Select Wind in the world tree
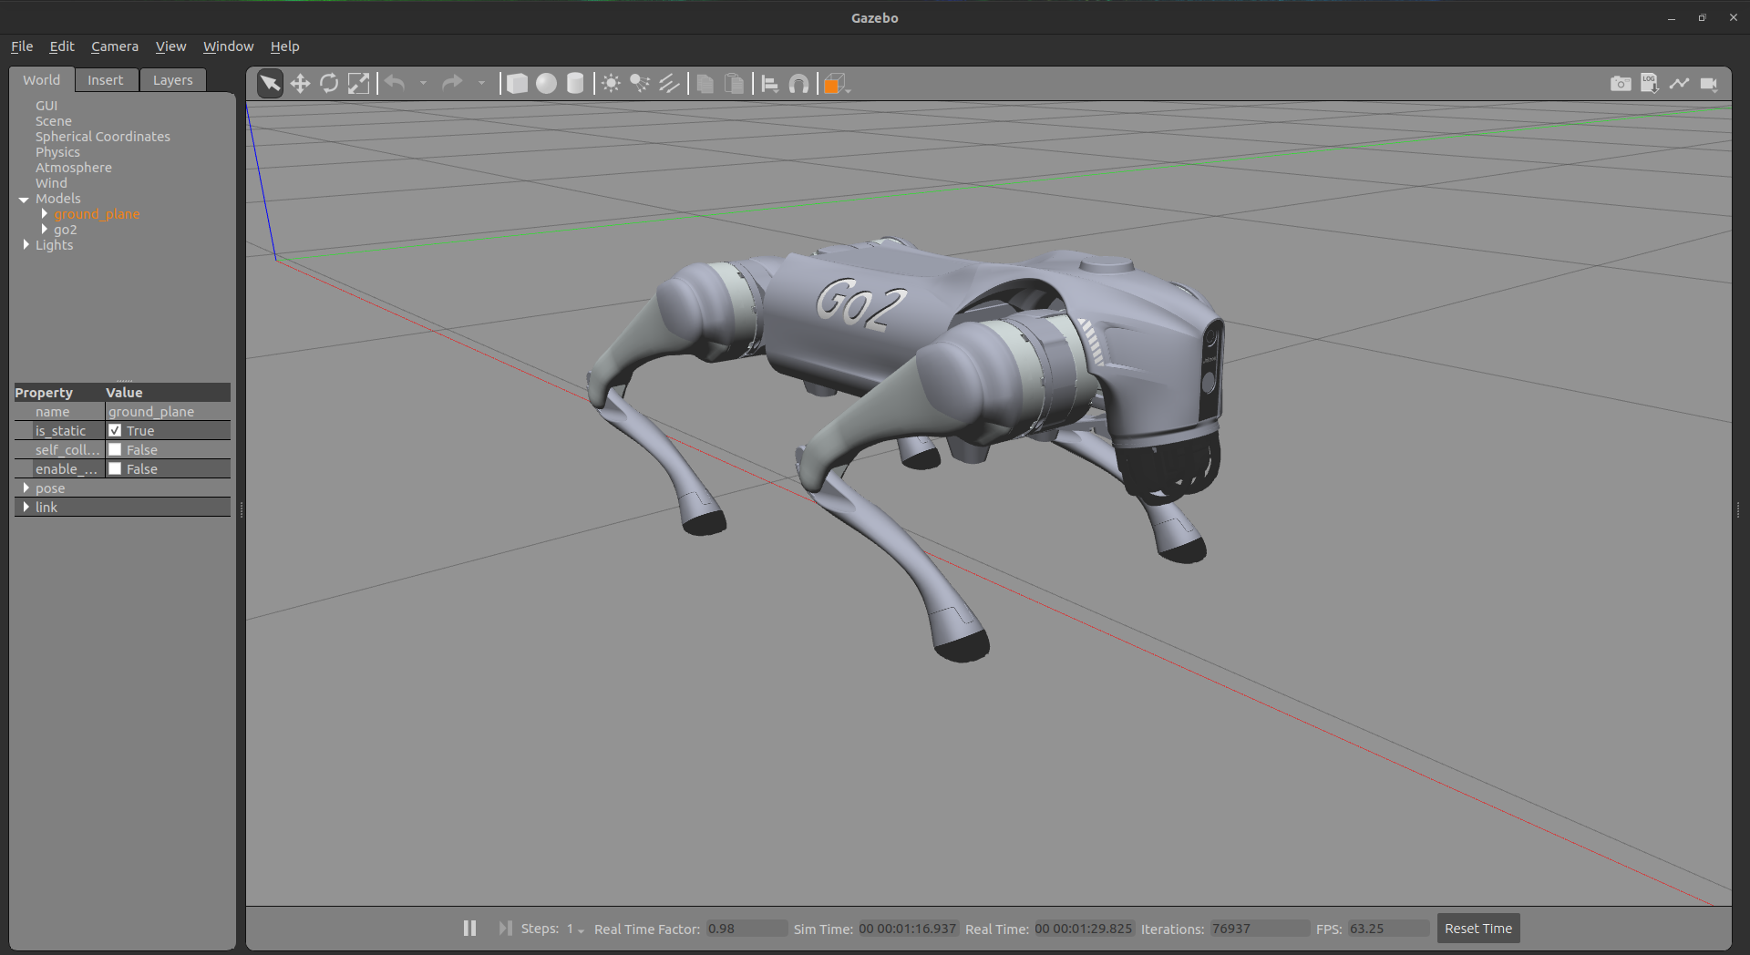This screenshot has width=1750, height=955. (x=51, y=183)
